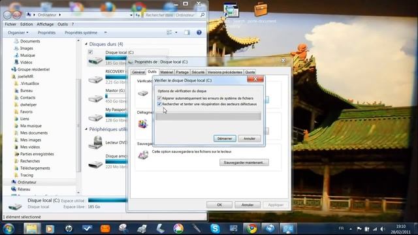Select the Outils tab

[x=152, y=72]
